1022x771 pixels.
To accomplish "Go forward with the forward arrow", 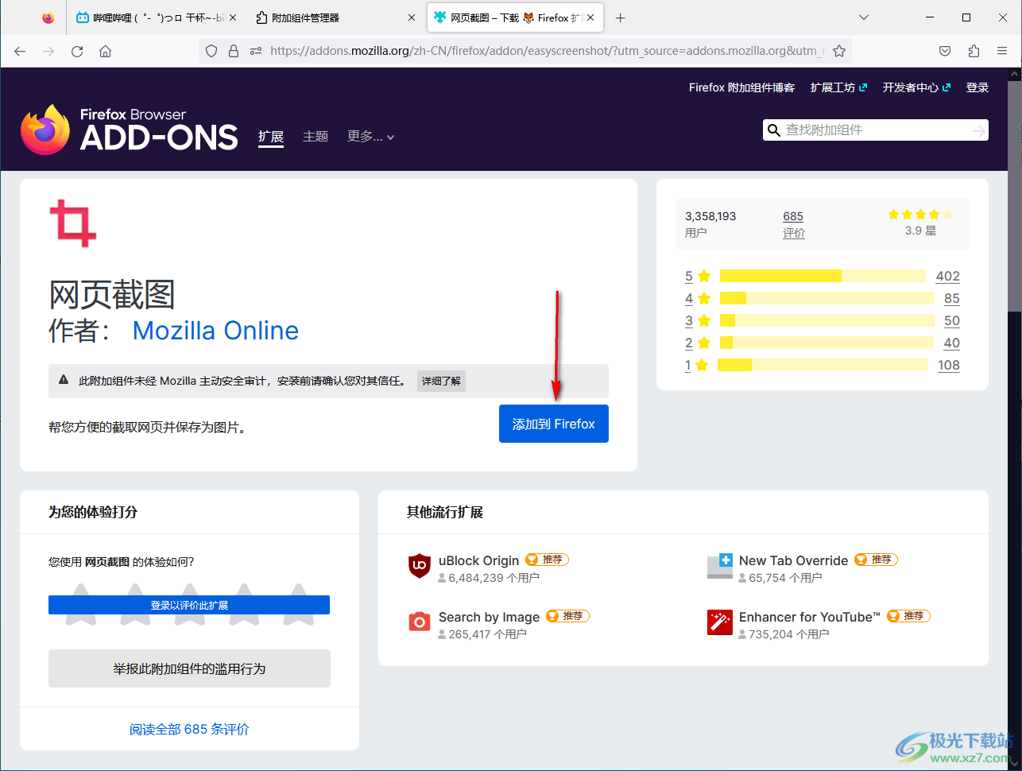I will pos(48,51).
